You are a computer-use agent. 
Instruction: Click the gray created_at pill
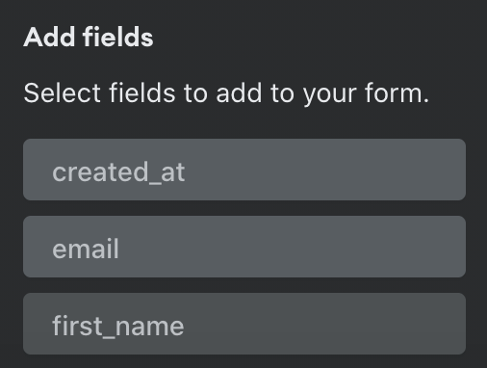click(x=244, y=170)
